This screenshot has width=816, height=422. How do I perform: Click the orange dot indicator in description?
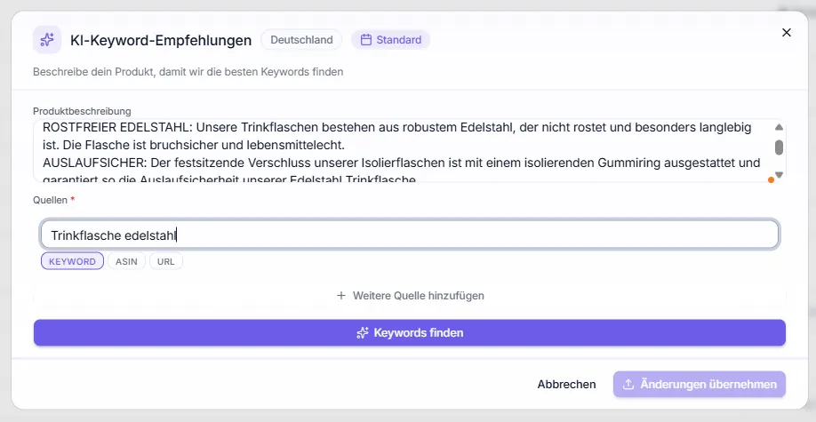[x=771, y=179]
